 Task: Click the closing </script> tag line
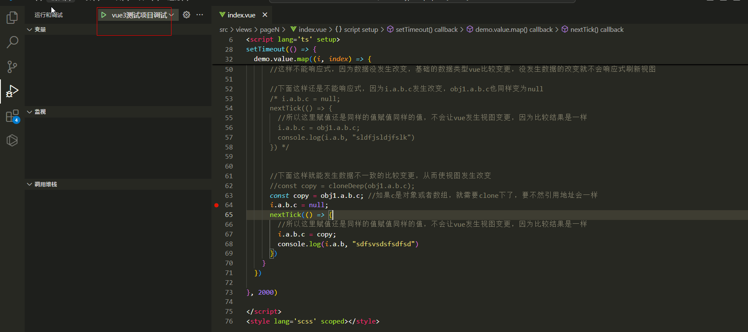[x=264, y=312]
